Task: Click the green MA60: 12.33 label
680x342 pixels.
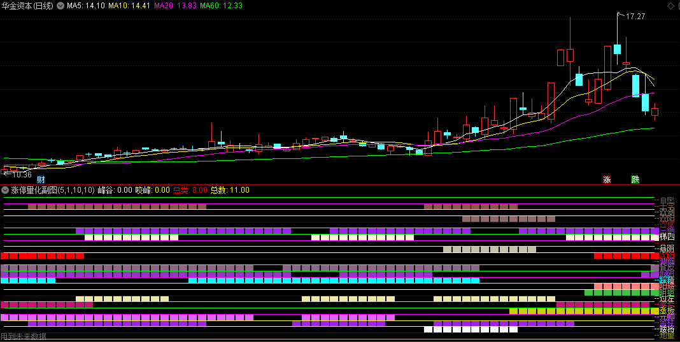Action: (x=221, y=6)
